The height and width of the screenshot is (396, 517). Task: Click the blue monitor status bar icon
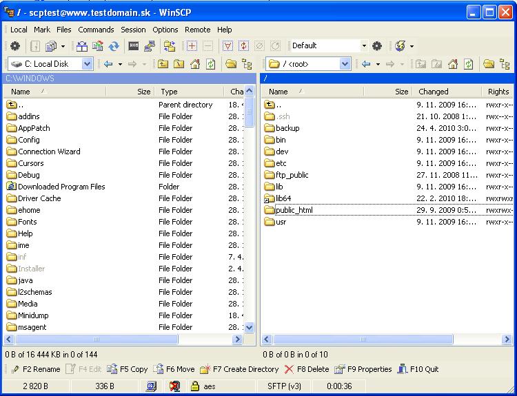click(152, 386)
